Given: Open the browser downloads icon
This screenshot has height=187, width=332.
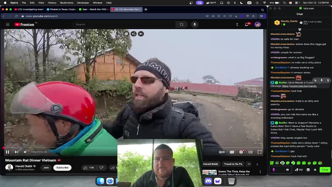Looking at the screenshot, I should [236, 16].
